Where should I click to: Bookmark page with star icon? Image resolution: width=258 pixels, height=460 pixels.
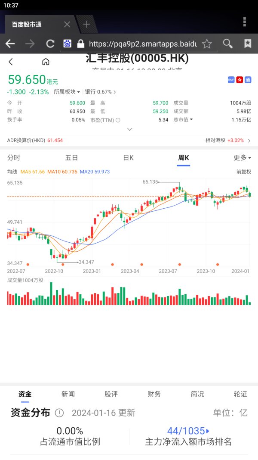pyautogui.click(x=207, y=44)
